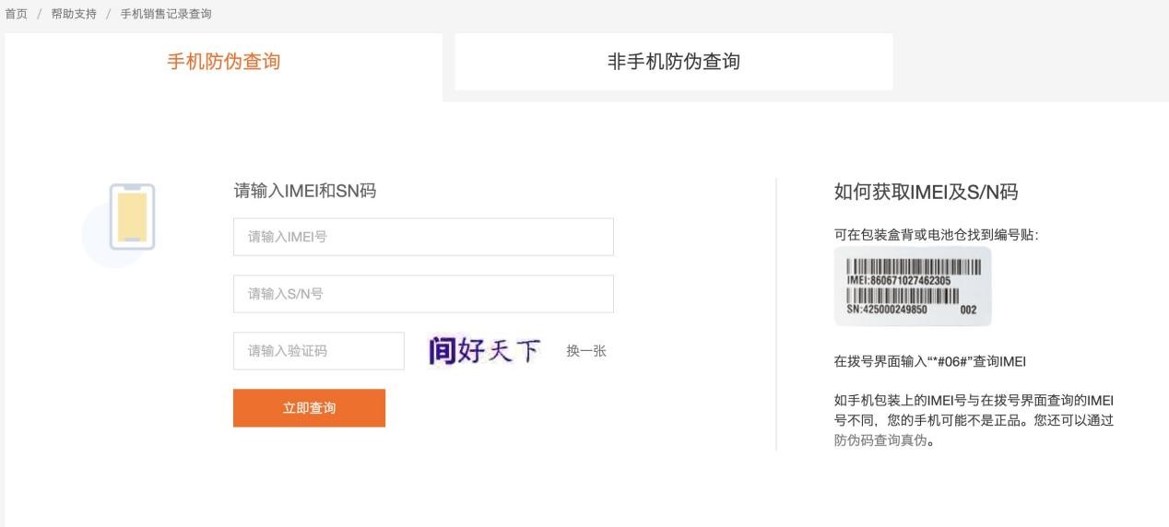Click the captcha image 间好天下

tap(485, 351)
